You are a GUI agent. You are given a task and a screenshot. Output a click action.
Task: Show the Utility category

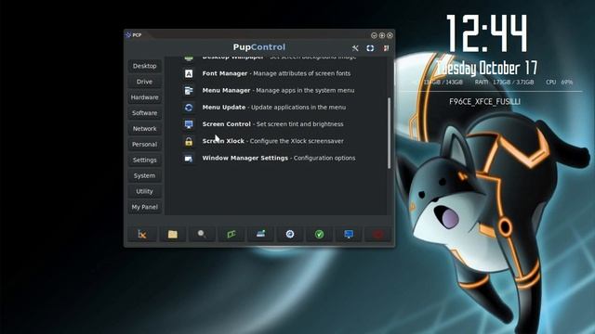145,191
